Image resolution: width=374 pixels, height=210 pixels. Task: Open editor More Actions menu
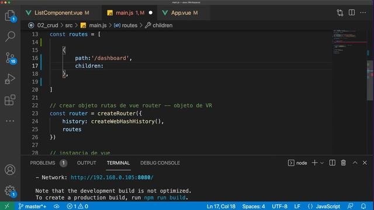(363, 13)
